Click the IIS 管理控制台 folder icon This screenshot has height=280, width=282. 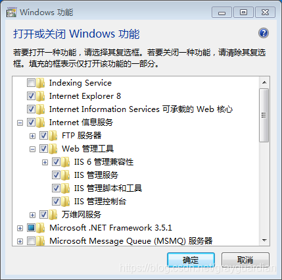pos(66,202)
